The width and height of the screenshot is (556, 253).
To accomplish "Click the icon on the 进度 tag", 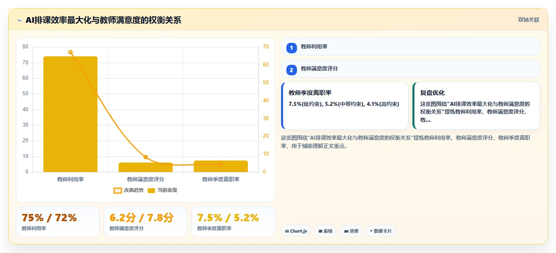I will [346, 231].
